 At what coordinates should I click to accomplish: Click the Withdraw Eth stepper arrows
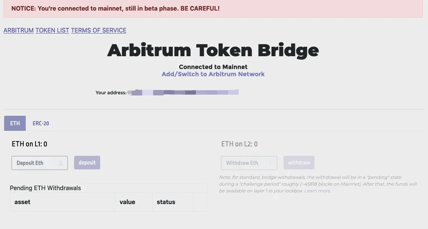coord(270,163)
